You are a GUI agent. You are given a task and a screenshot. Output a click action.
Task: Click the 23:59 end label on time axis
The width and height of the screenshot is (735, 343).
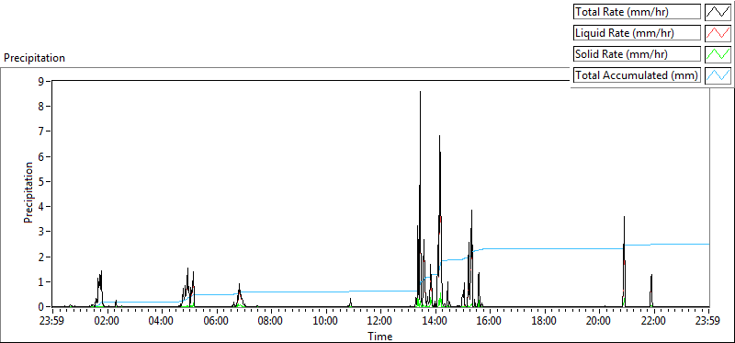coord(709,322)
